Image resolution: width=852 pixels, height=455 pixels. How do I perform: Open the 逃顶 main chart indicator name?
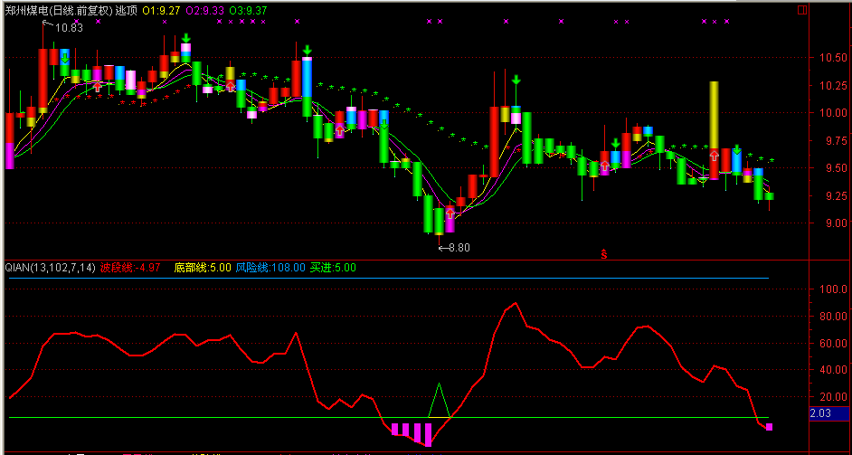tap(128, 10)
